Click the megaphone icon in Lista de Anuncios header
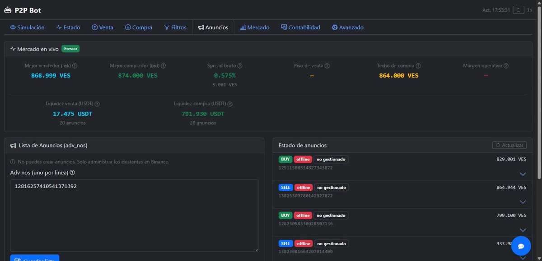This screenshot has width=542, height=261. 13,146
